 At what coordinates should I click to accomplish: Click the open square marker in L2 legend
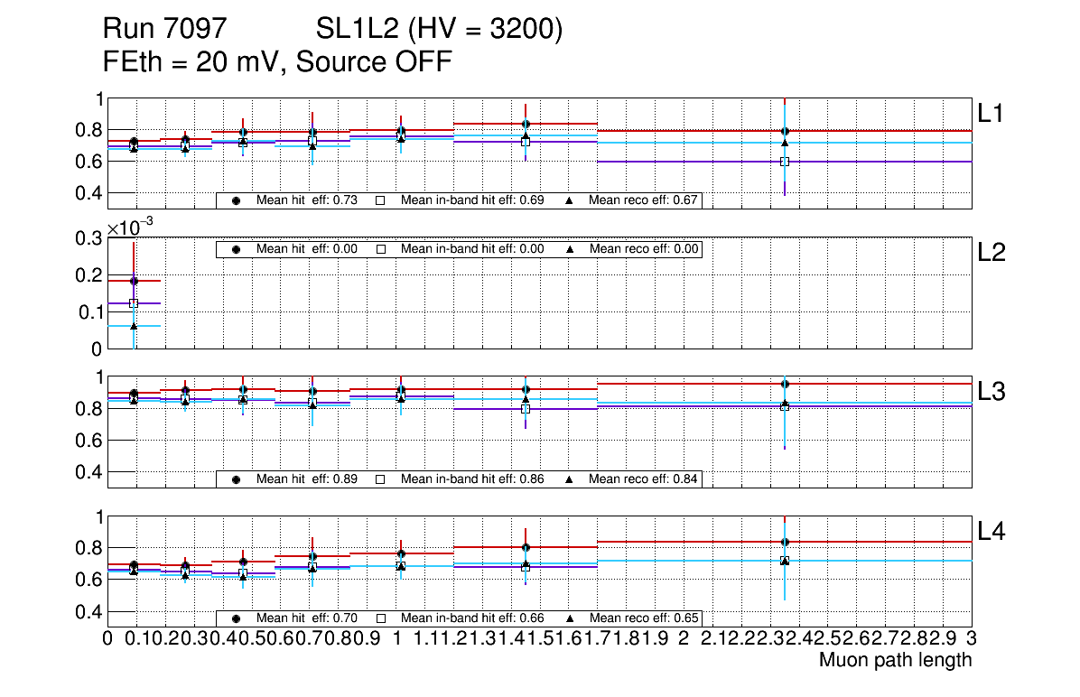click(x=380, y=249)
